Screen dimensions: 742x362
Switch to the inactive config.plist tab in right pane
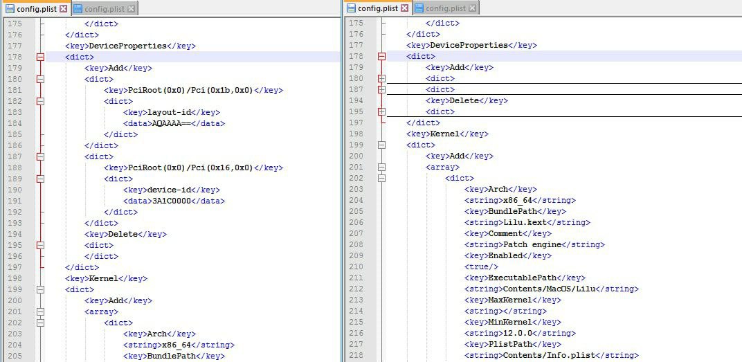click(x=446, y=8)
